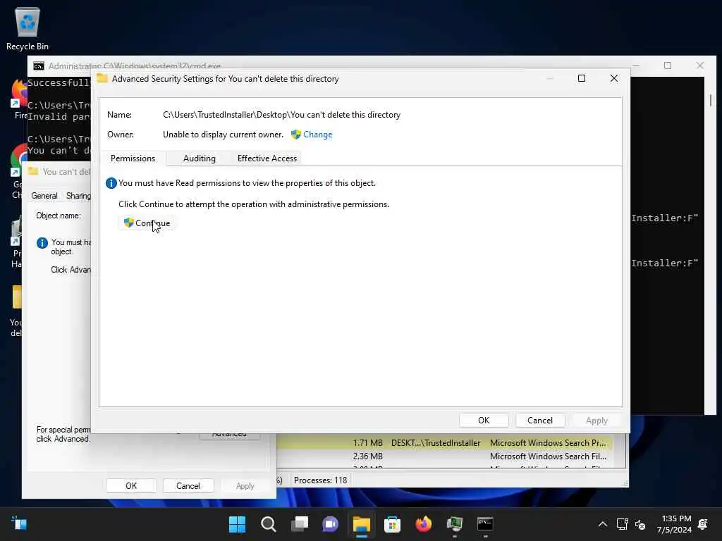
Task: Open the Widgets icon on the taskbar
Action: pos(19,523)
